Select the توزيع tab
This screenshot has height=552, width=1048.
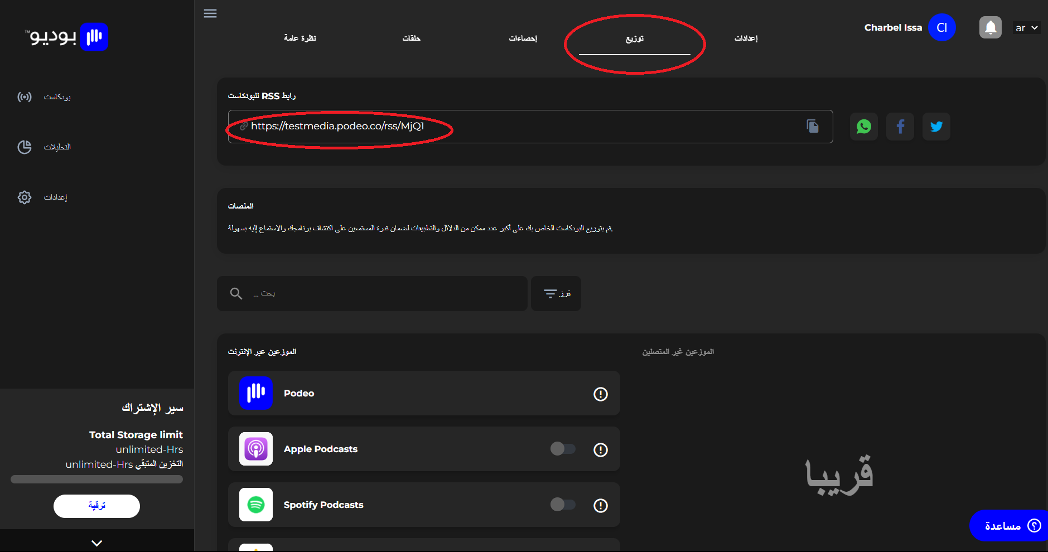click(x=635, y=38)
